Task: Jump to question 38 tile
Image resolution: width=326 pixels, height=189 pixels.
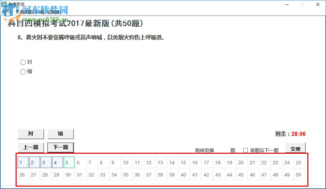Action: [x=161, y=174]
